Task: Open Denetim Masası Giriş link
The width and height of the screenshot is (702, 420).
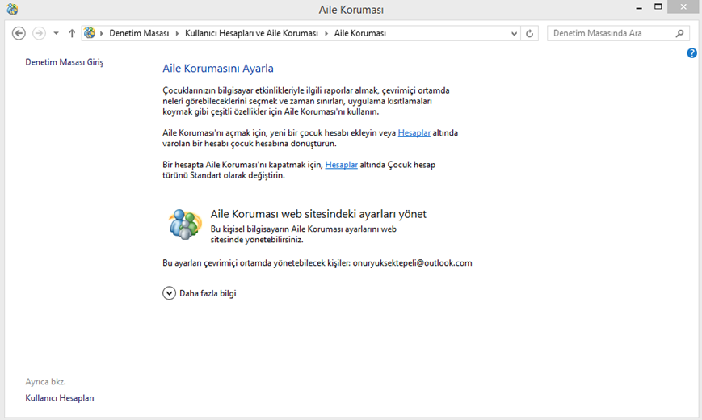Action: pos(64,62)
